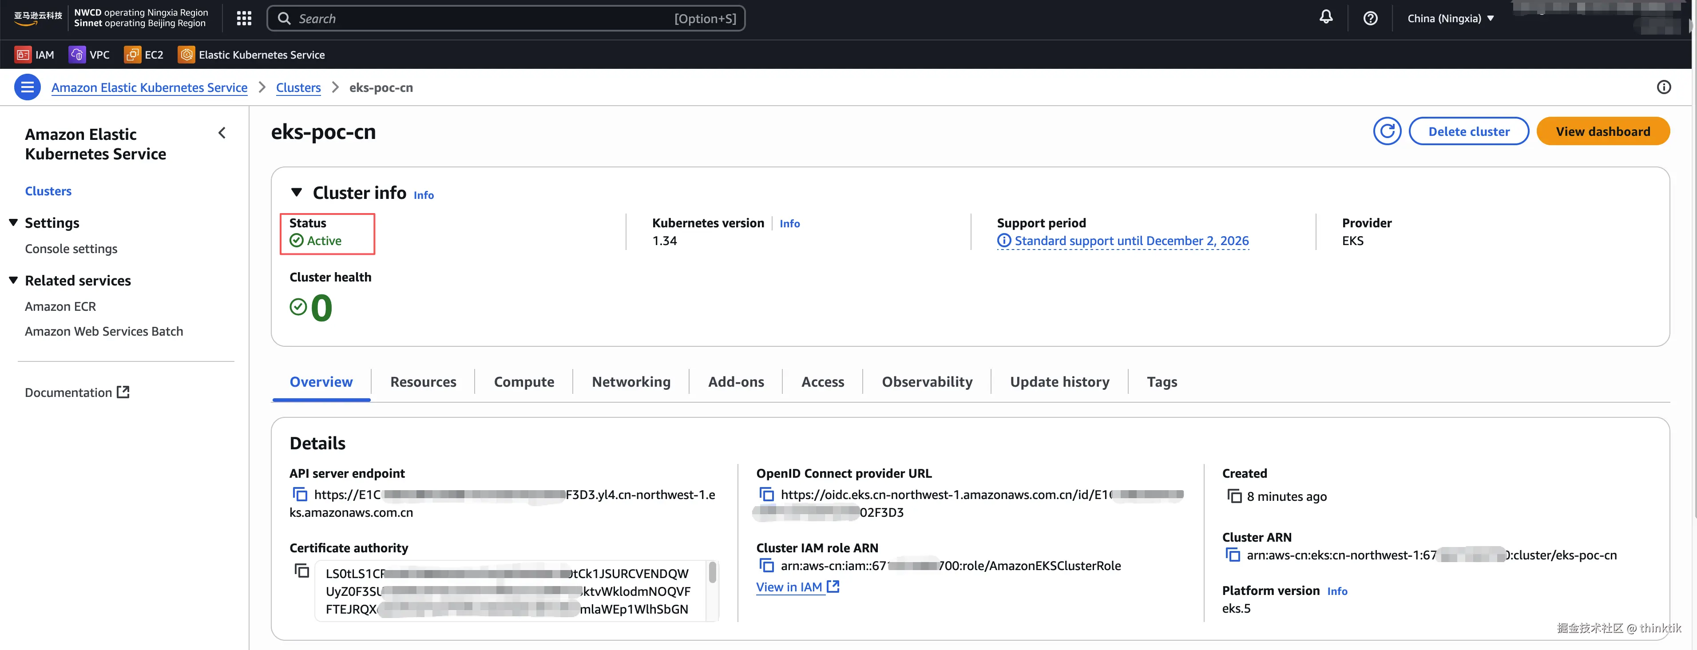This screenshot has width=1697, height=650.
Task: Copy the OpenID Connect provider URL
Action: [766, 494]
